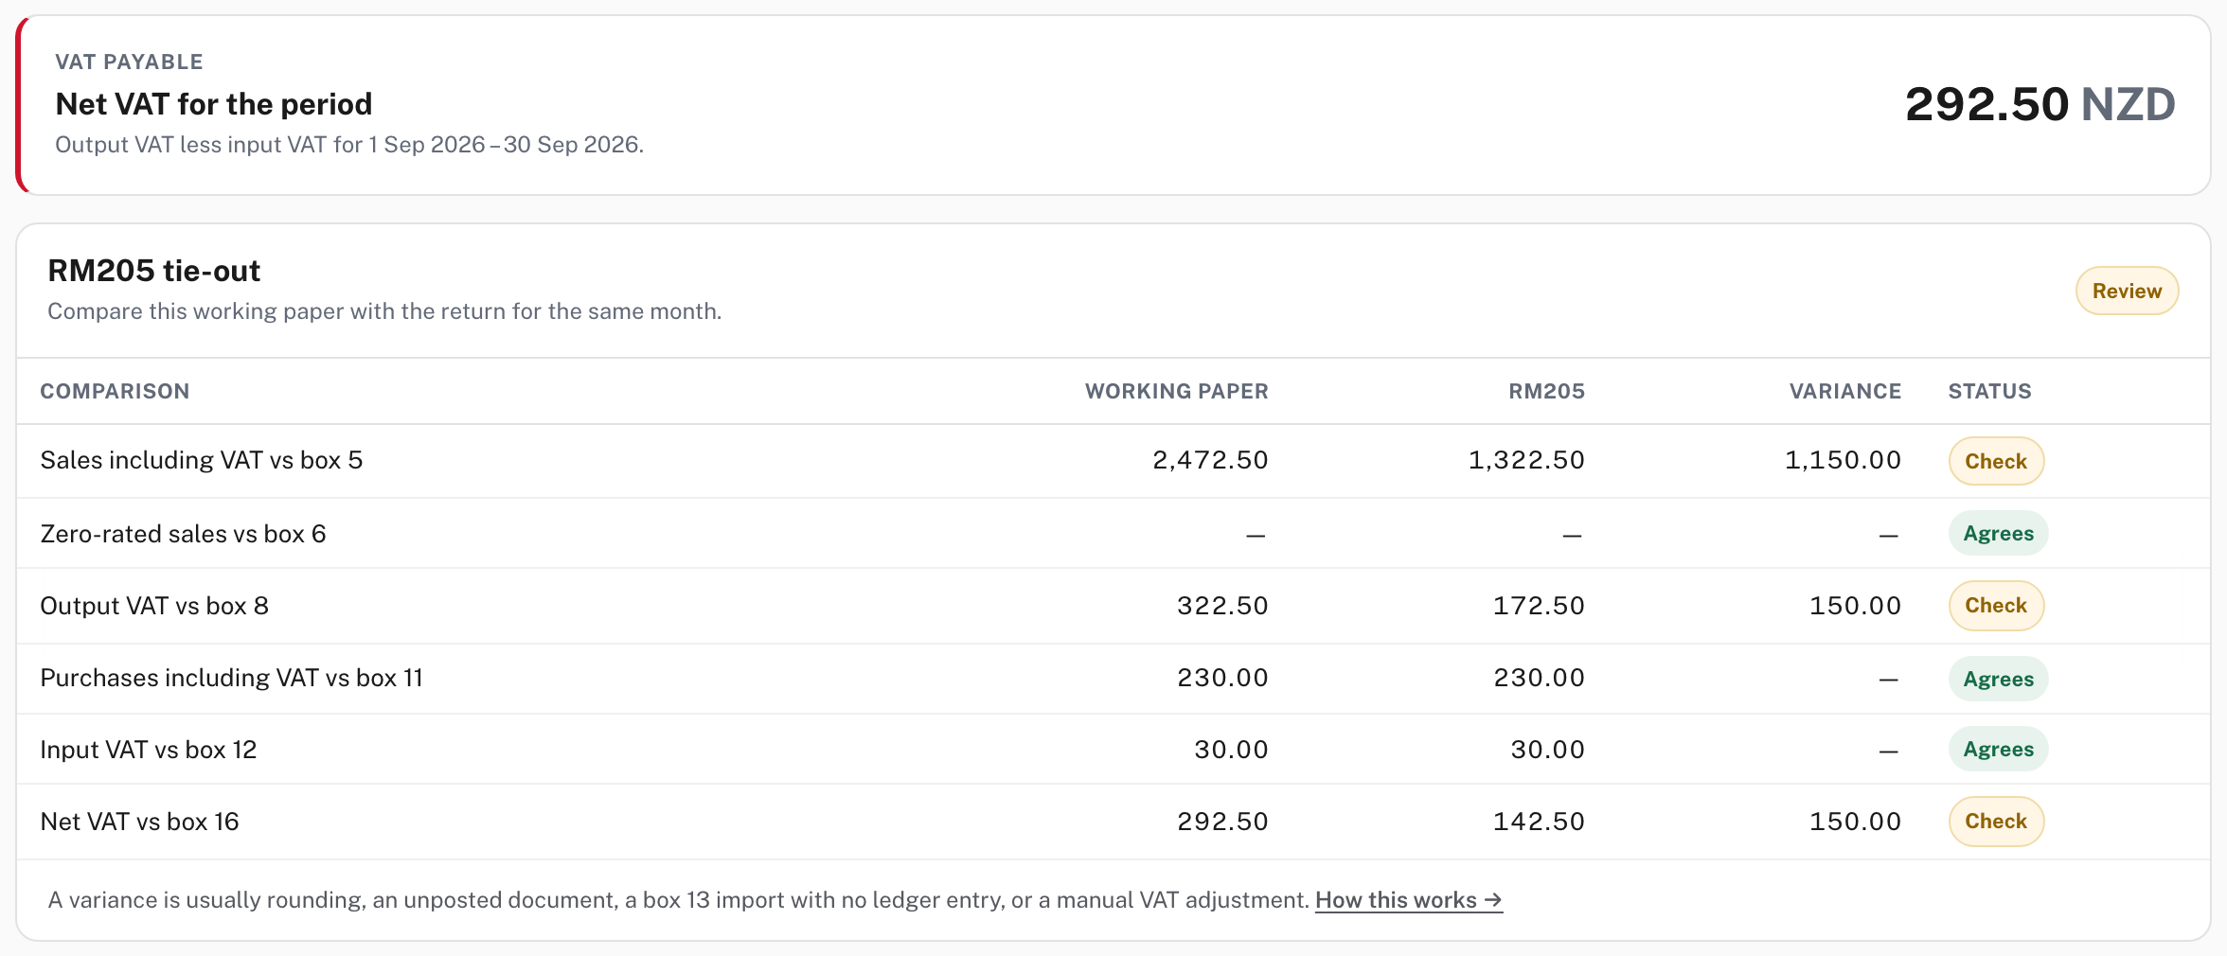Click RM205 value 142.50
Image resolution: width=2227 pixels, height=956 pixels.
[1539, 822]
